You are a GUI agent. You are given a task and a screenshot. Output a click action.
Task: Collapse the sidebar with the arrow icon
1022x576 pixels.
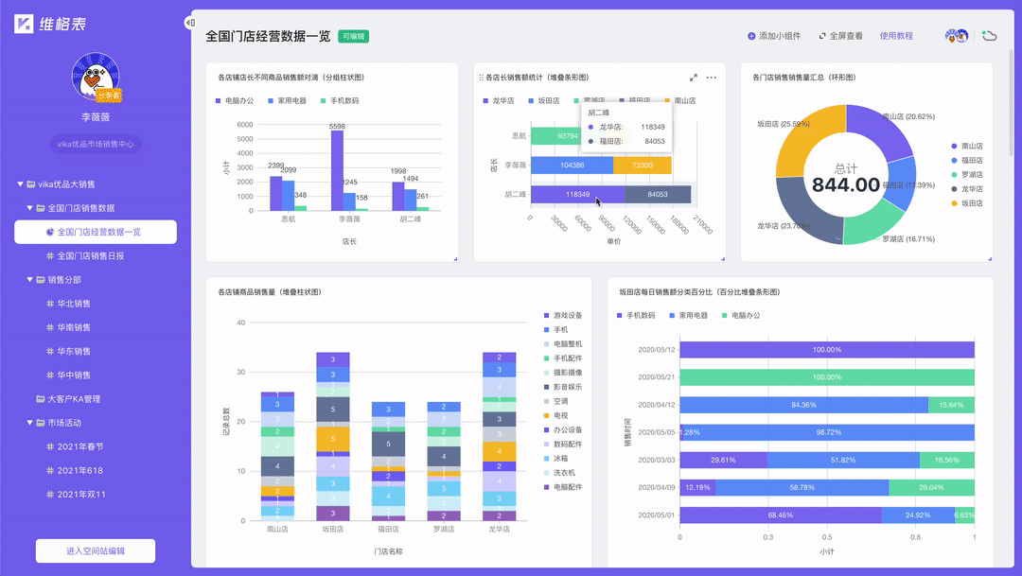click(189, 23)
